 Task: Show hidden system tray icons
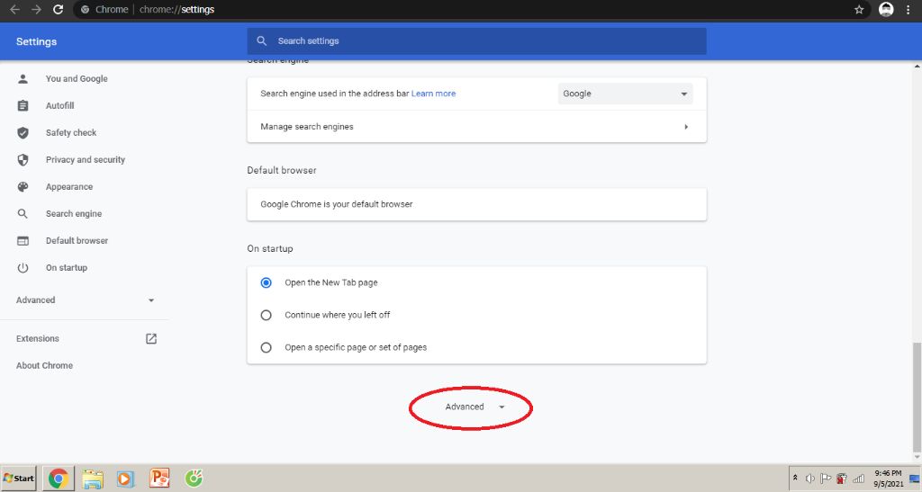(x=795, y=478)
